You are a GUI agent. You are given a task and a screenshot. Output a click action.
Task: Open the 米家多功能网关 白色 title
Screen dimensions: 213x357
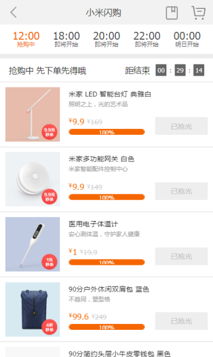click(101, 159)
